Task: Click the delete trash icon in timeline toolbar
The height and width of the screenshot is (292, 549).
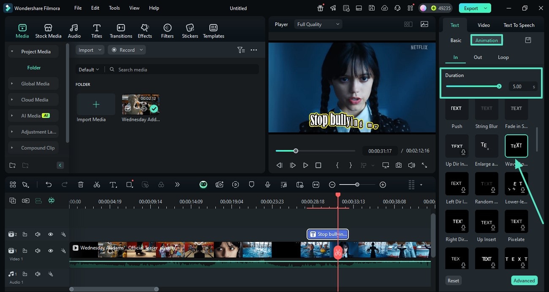Action: click(x=81, y=185)
